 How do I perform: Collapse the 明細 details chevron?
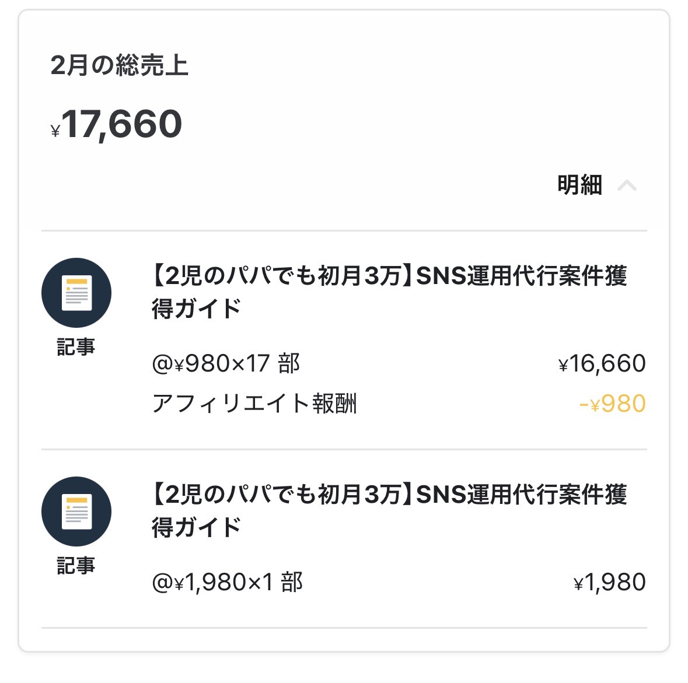[627, 185]
